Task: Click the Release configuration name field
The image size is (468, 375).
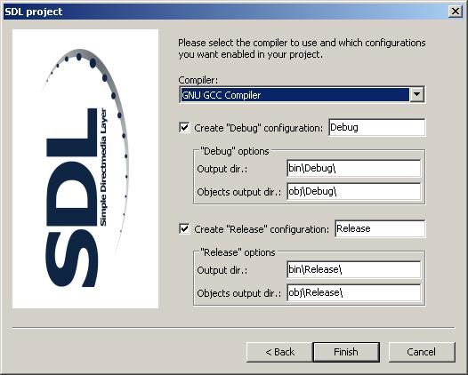Action: (380, 228)
